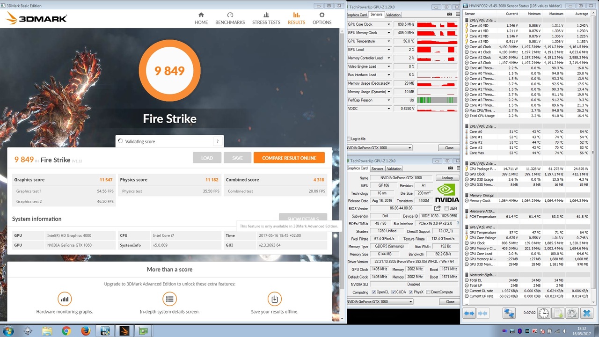Screen dimensions: 599x337
Task: Open the GPU Core Clock sensor dropdown
Action: [388, 24]
